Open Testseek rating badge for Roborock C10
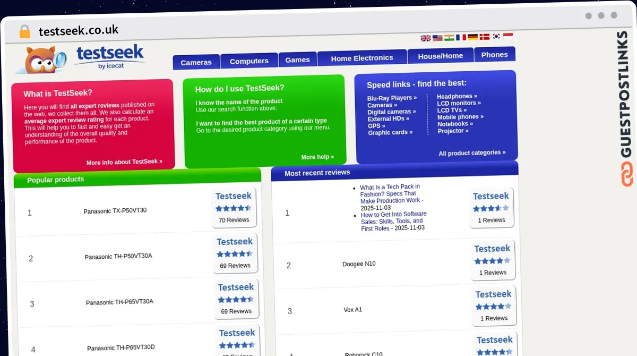The height and width of the screenshot is (356, 637). pos(495,344)
